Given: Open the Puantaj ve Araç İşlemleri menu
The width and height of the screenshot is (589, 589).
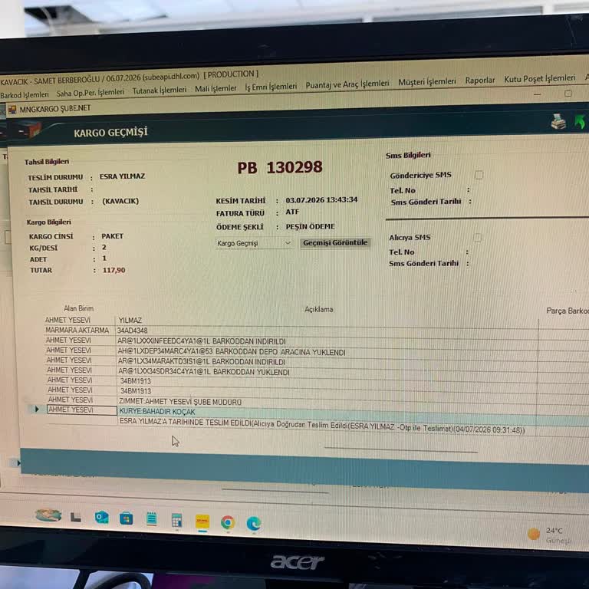Looking at the screenshot, I should pyautogui.click(x=347, y=84).
